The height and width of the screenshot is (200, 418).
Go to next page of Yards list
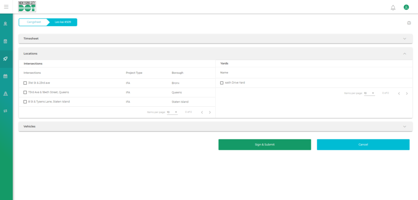(x=407, y=93)
